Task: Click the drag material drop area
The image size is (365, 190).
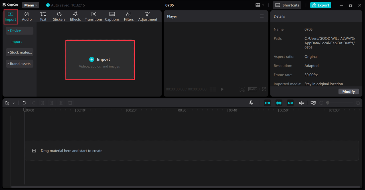Action: click(x=192, y=151)
